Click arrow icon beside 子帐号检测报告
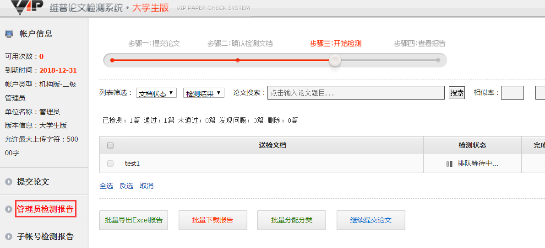This screenshot has width=545, height=248. pyautogui.click(x=8, y=237)
